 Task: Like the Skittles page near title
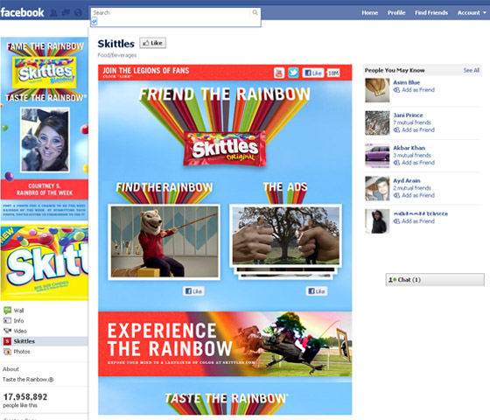[152, 43]
